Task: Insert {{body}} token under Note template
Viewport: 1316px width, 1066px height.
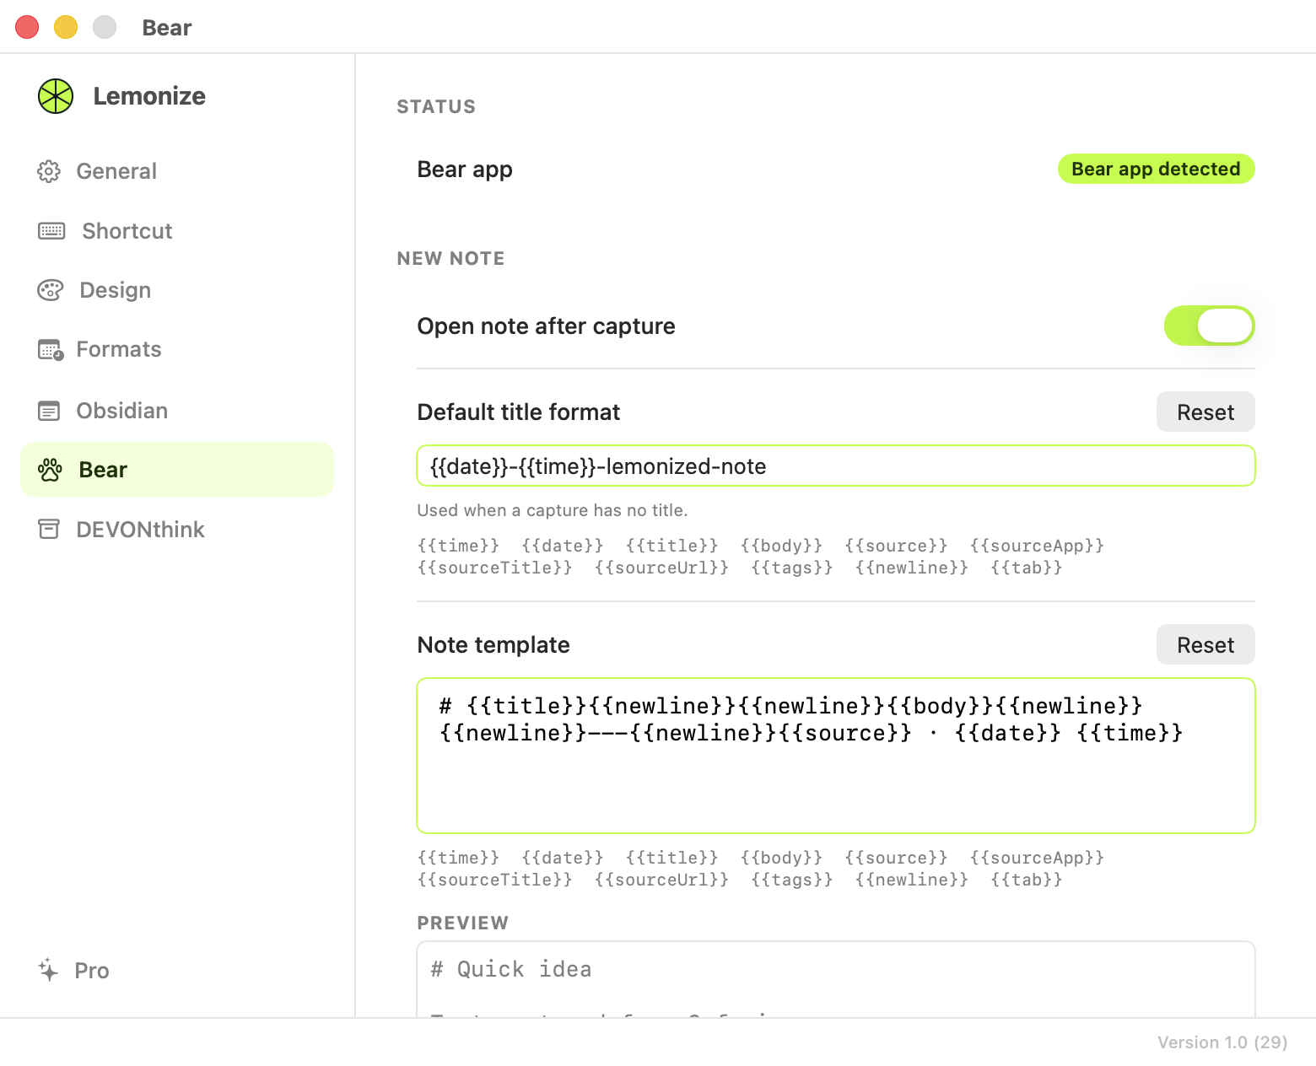Action: 781,858
